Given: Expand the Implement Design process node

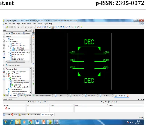Looking at the screenshot, I should [x=7, y=89].
